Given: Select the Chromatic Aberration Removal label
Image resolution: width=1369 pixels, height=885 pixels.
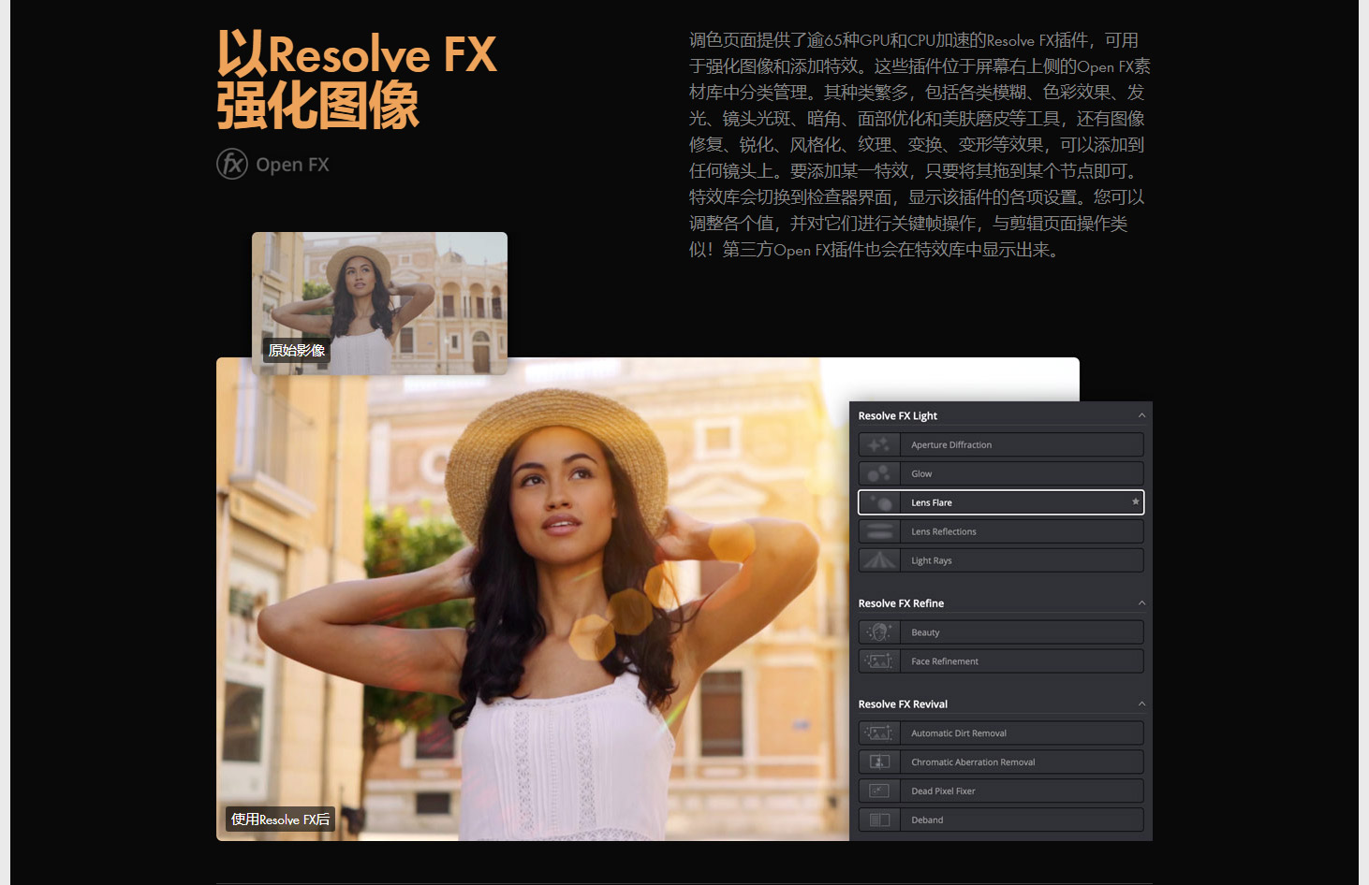Looking at the screenshot, I should click(x=973, y=762).
